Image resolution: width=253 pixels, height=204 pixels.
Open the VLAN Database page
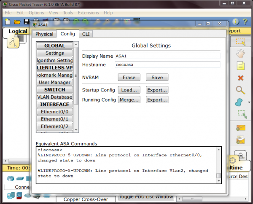coord(54,97)
